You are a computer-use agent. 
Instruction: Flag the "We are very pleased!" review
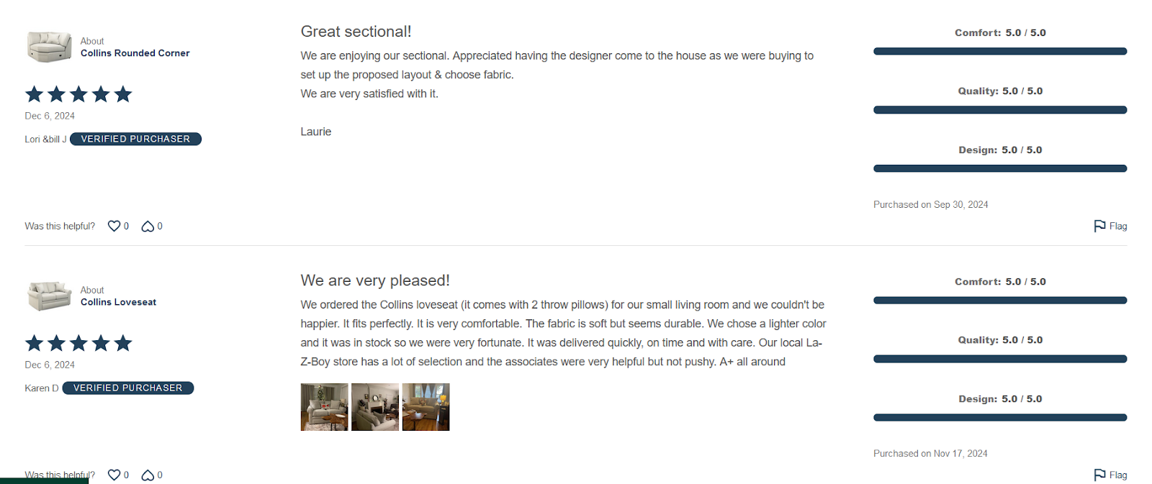pos(1110,475)
